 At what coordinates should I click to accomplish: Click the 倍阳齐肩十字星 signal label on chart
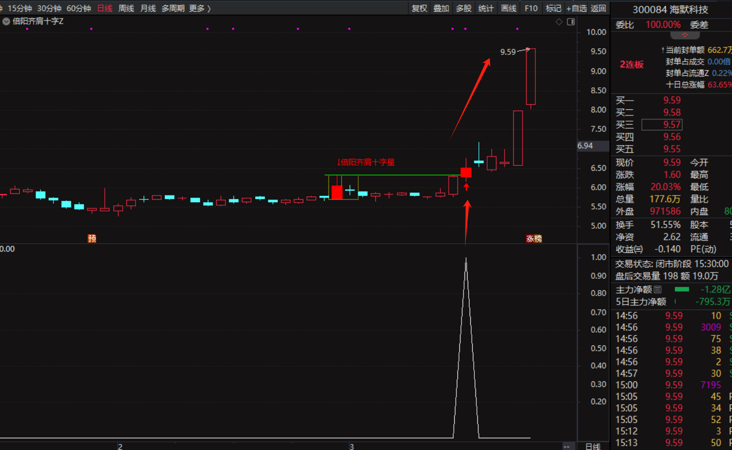click(367, 162)
